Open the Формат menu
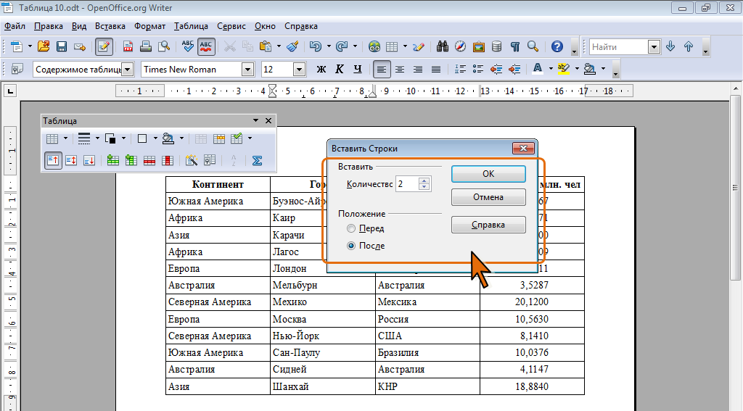Screen dimensions: 743x411 coord(149,26)
